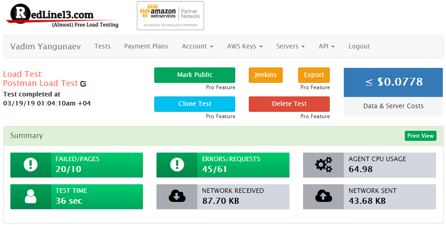Click the Test Time user icon
The image size is (446, 225).
click(31, 196)
